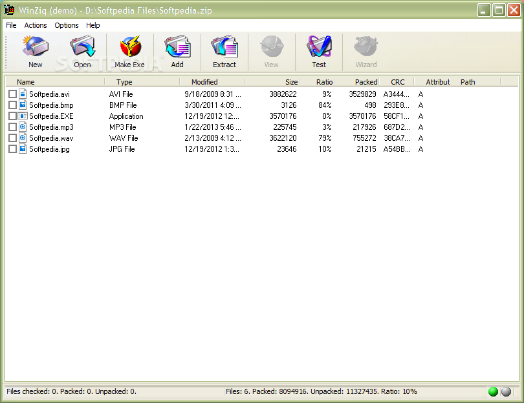Viewport: 524px width, 403px height.
Task: Select the Softpedia.jpg file name
Action: click(x=49, y=149)
